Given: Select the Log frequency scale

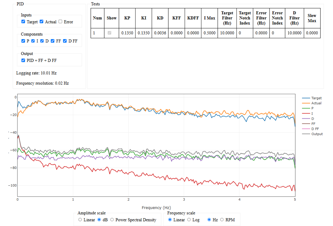Looking at the screenshot, I should pyautogui.click(x=189, y=220).
